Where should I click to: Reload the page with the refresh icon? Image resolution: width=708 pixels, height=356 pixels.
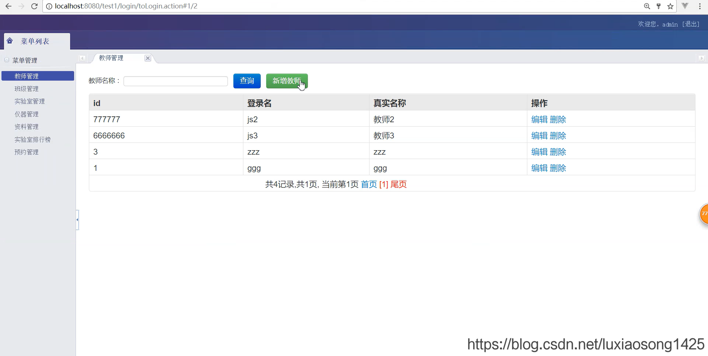34,6
